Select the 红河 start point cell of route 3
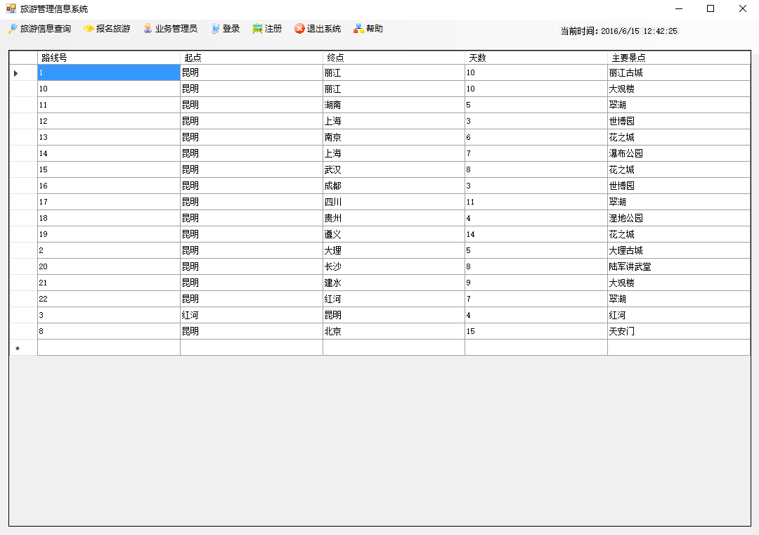759x535 pixels. [x=251, y=315]
